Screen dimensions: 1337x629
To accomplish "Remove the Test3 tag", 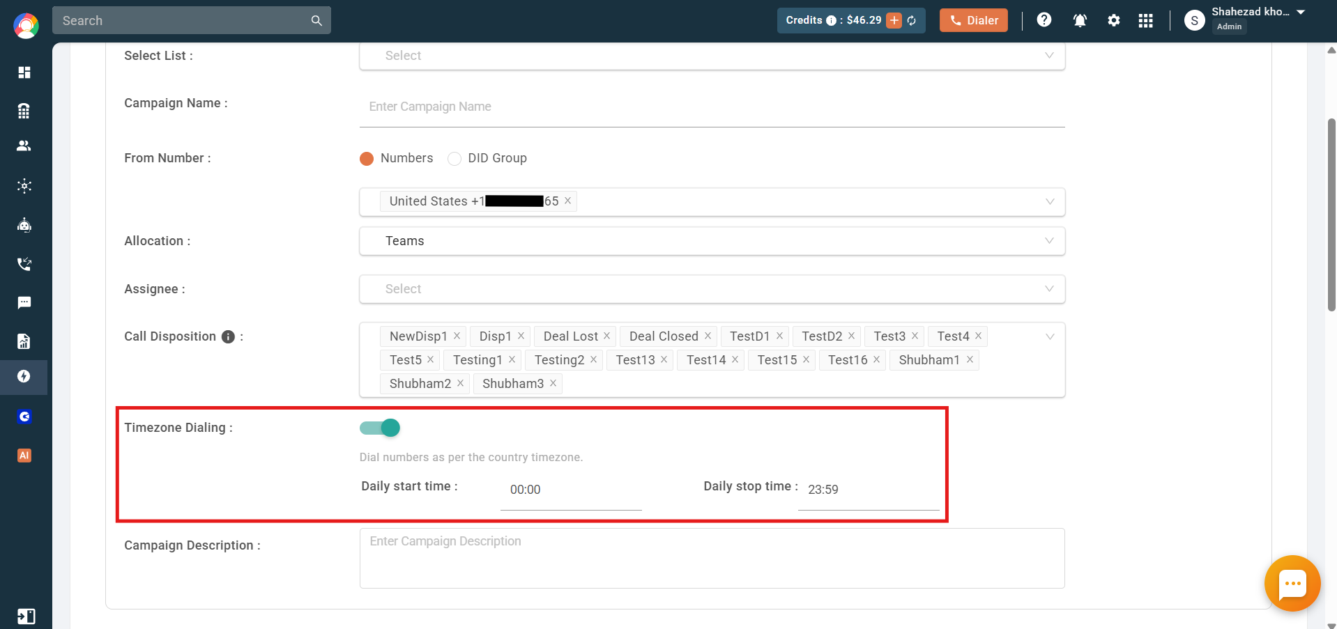I will point(915,336).
